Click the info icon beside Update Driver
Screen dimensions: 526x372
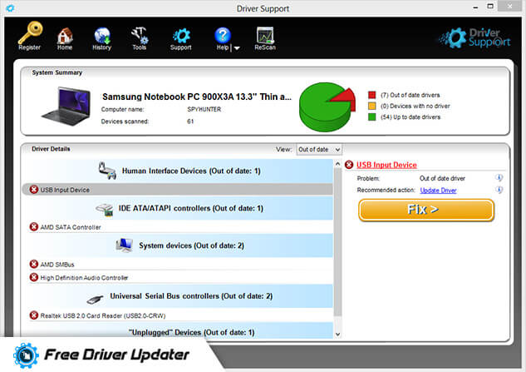click(x=499, y=190)
